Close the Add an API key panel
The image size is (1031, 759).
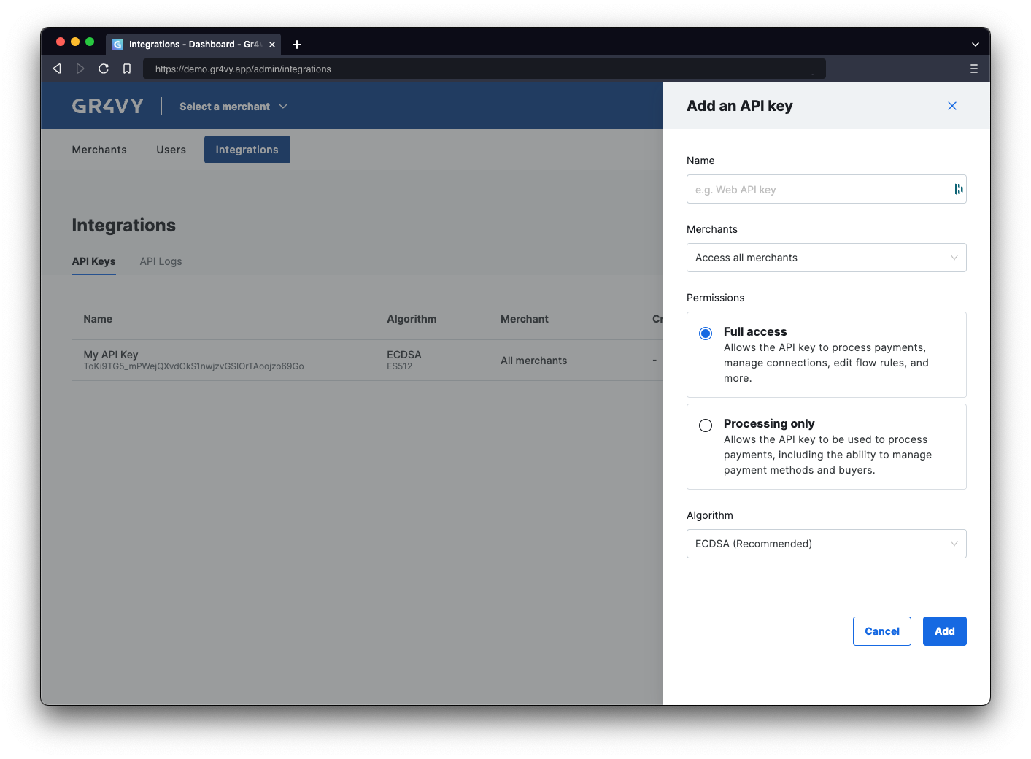coord(951,106)
